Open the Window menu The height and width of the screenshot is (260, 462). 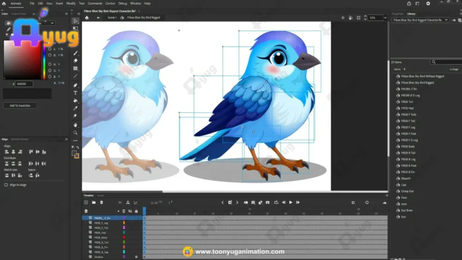tap(135, 3)
